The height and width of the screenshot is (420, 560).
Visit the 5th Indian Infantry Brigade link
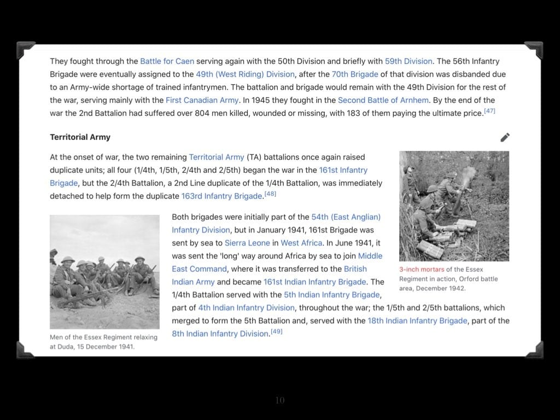(x=331, y=295)
